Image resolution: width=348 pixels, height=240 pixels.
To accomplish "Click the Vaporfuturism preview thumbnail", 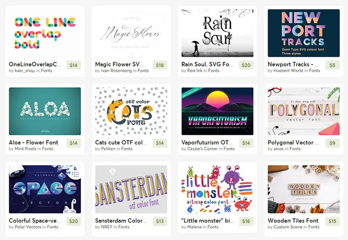I will (217, 111).
